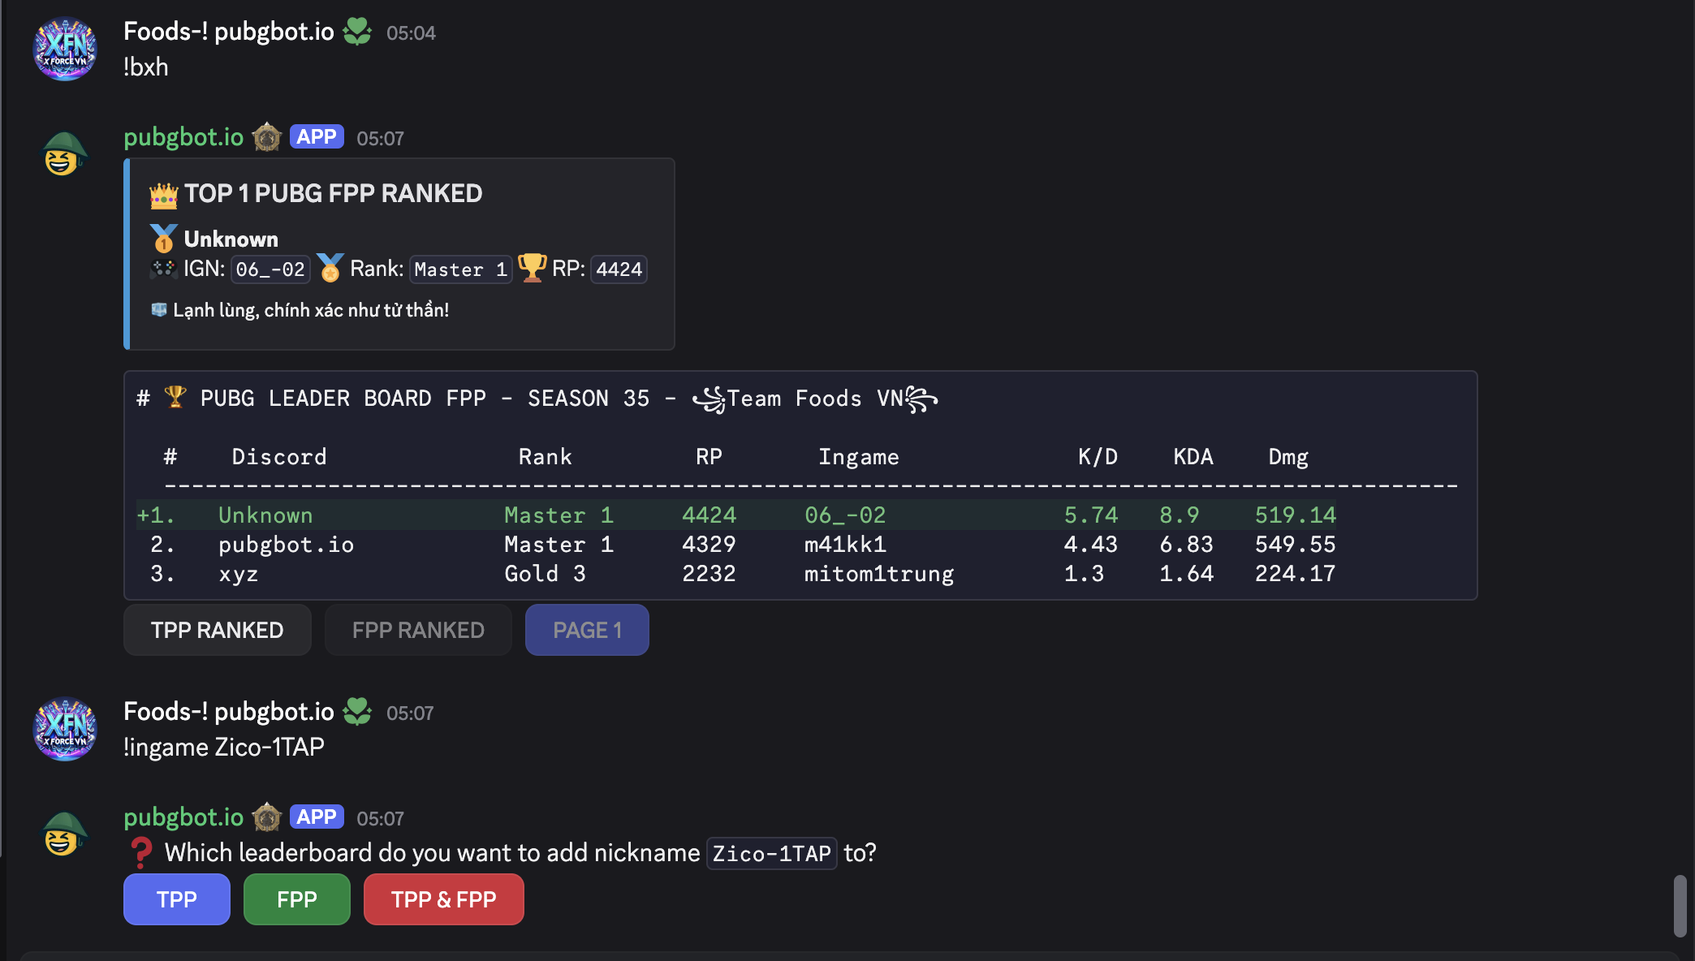Click the red question mark emoji
The image size is (1695, 961).
pyautogui.click(x=141, y=852)
